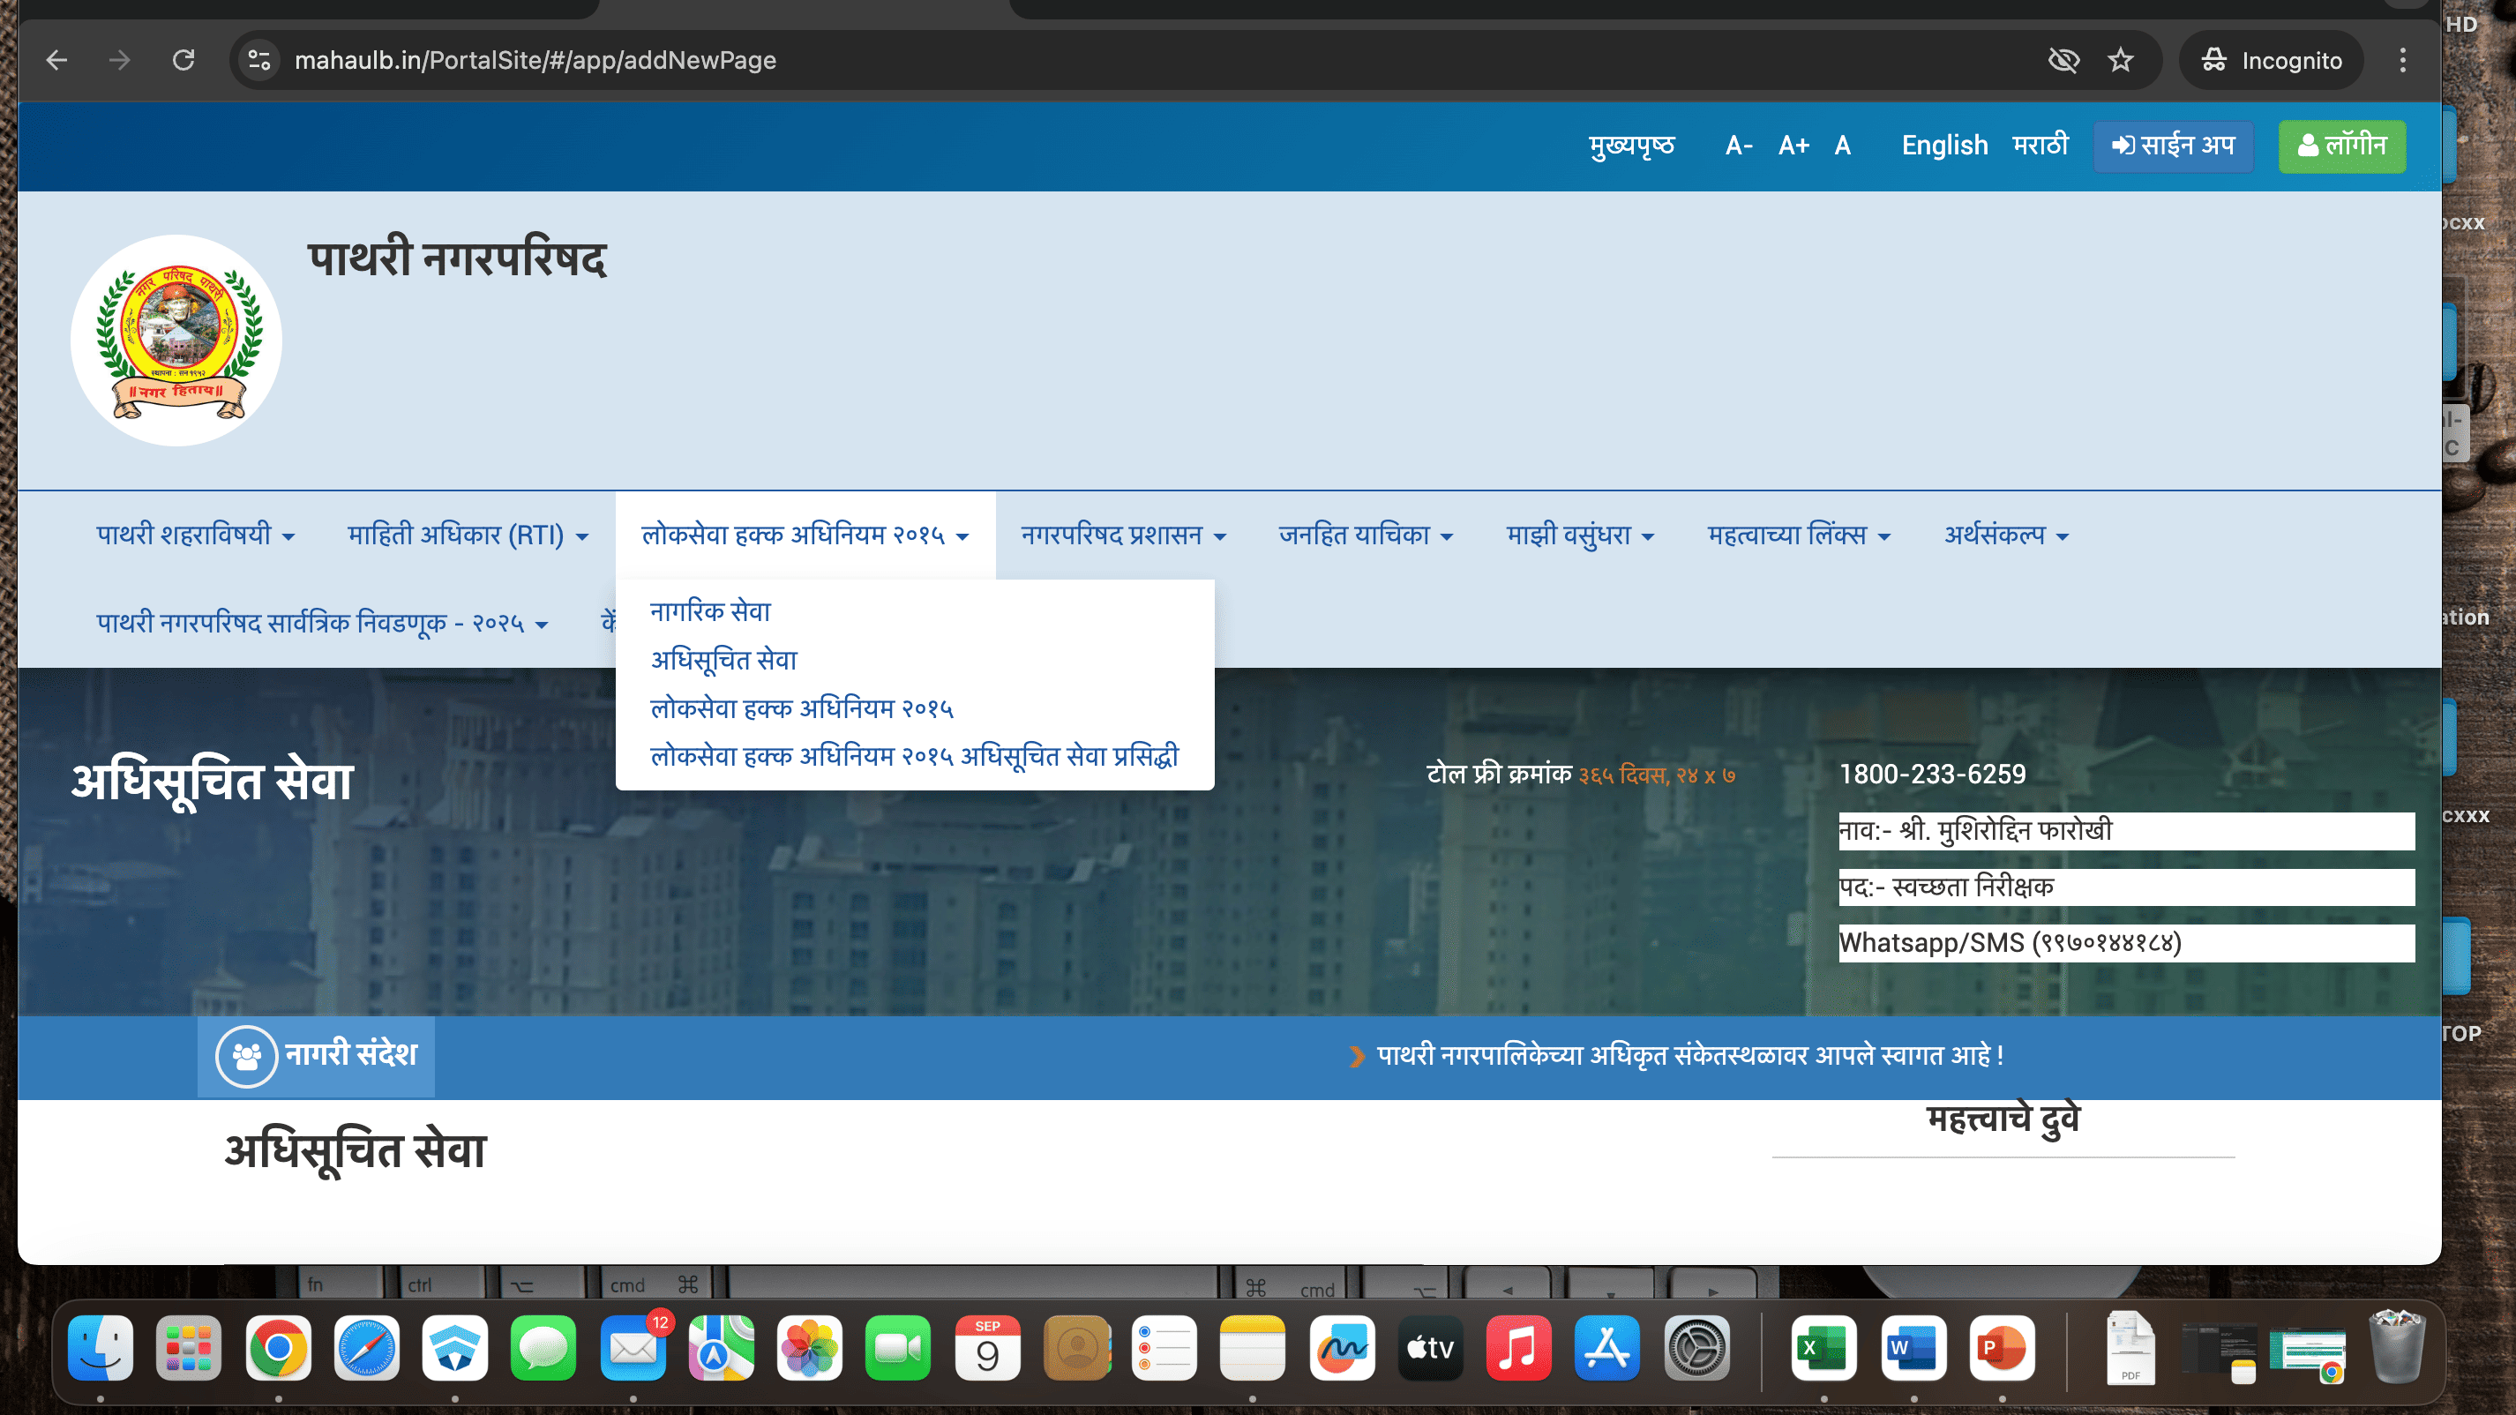Open Microsoft Excel from the dock
Viewport: 2516px width, 1415px height.
[x=1823, y=1349]
